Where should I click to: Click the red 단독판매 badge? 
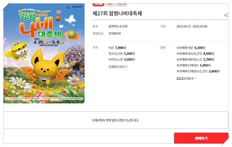(x=98, y=4)
